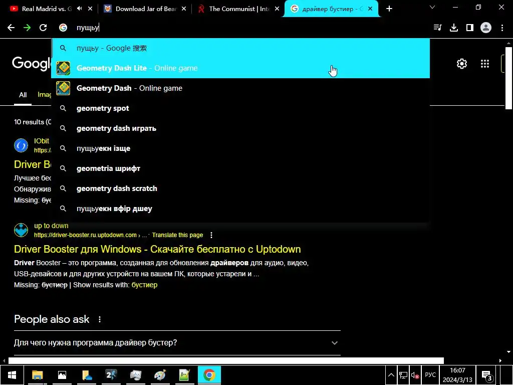Select the драйвер бустиер tab
Image resolution: width=513 pixels, height=385 pixels.
(331, 9)
